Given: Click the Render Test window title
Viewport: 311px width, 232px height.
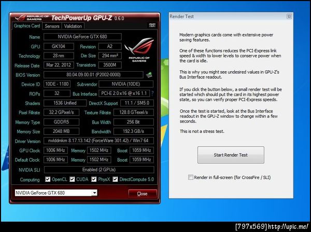Looking at the screenshot, I should (x=182, y=17).
